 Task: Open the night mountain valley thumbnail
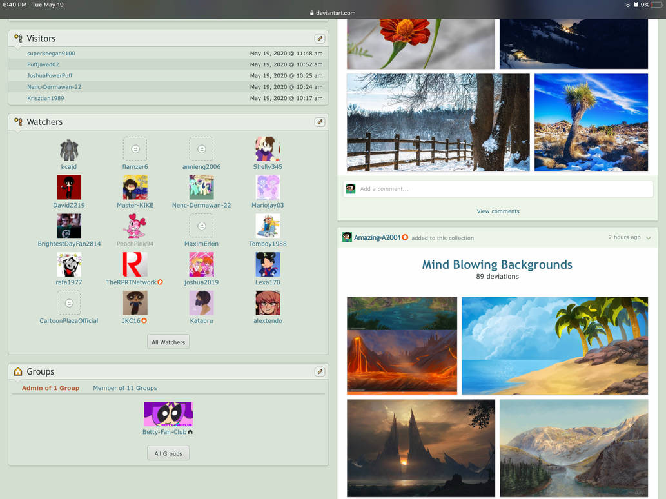click(574, 44)
